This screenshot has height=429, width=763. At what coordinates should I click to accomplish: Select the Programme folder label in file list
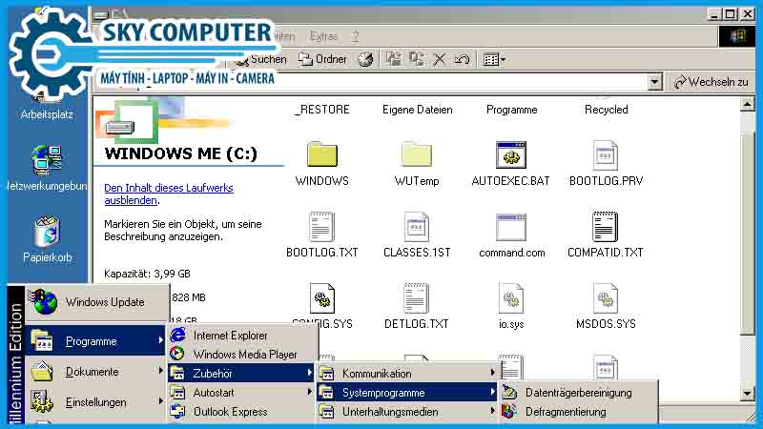click(511, 110)
